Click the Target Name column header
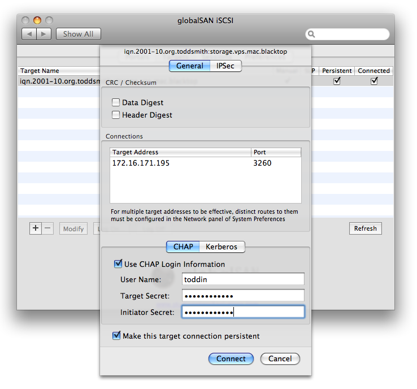The height and width of the screenshot is (389, 417). 59,71
